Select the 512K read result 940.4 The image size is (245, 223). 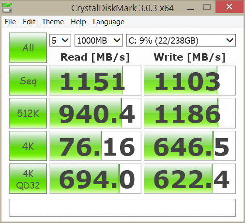pos(95,113)
